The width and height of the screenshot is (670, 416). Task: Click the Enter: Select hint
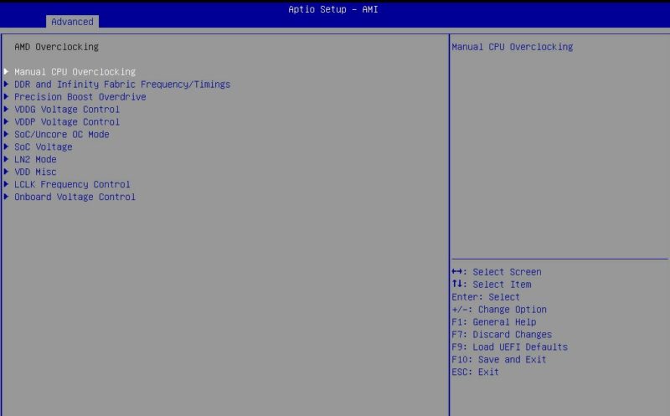[486, 297]
